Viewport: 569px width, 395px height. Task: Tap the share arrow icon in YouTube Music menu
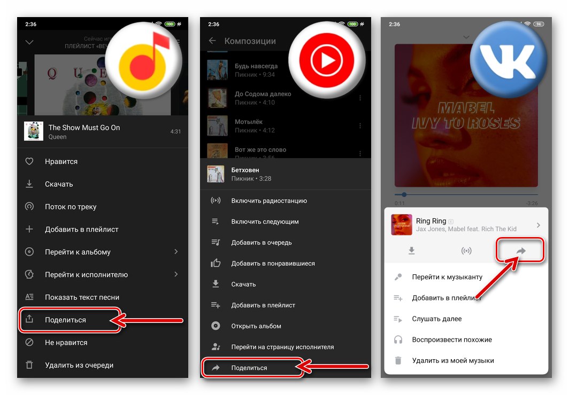pos(216,368)
